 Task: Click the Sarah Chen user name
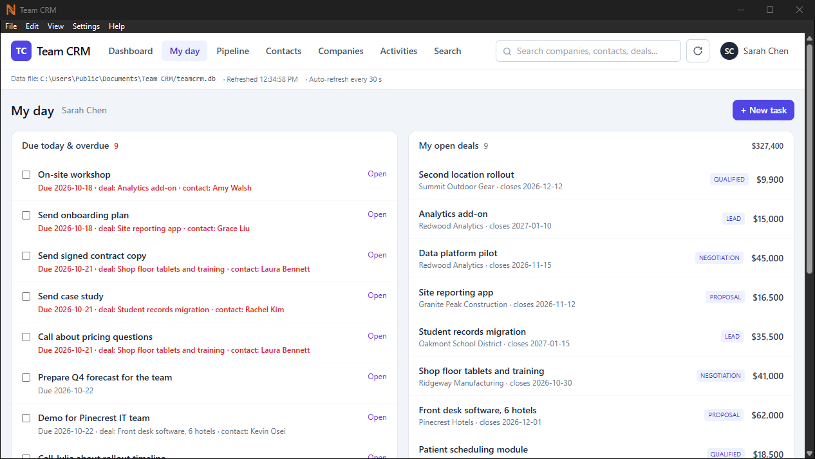[765, 51]
